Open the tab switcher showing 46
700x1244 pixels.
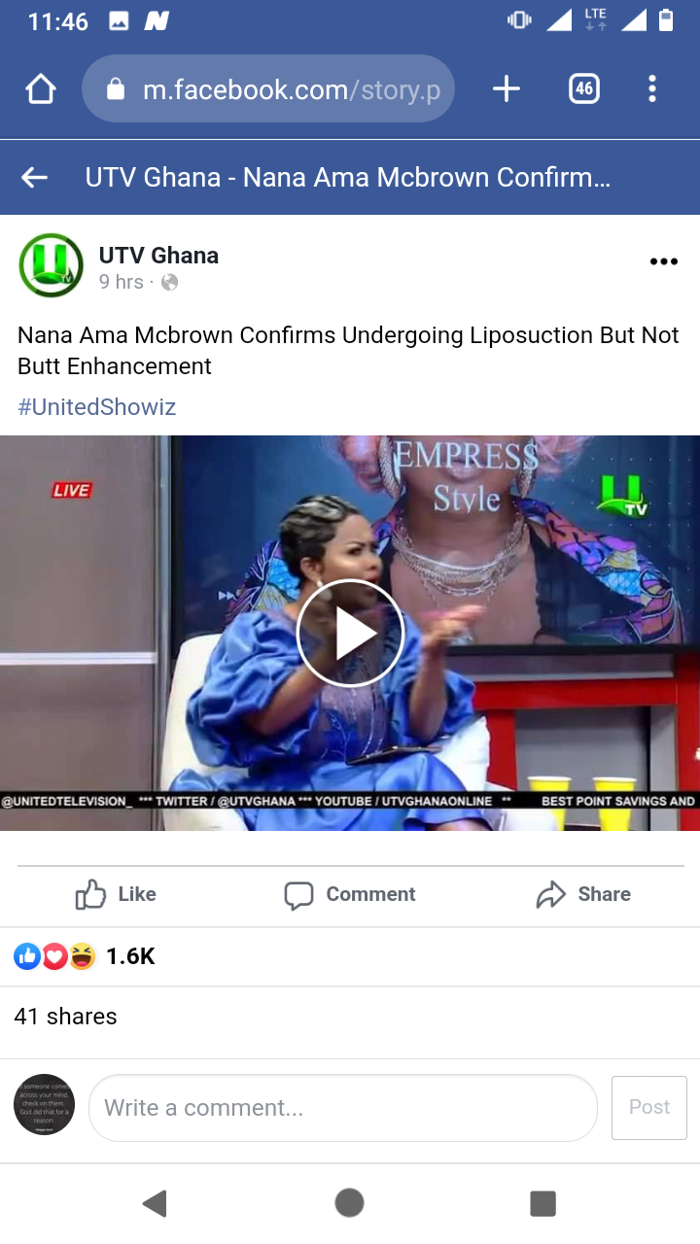(583, 89)
